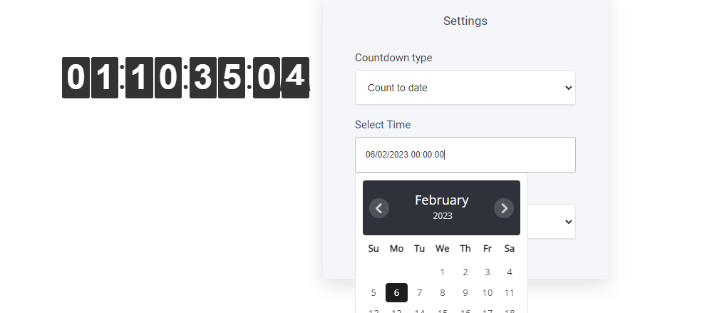722x313 pixels.
Task: Pick February 9 in the calendar
Action: click(x=465, y=292)
